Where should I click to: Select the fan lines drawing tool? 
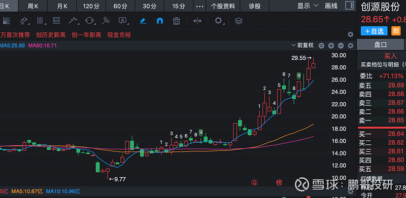pos(6,21)
